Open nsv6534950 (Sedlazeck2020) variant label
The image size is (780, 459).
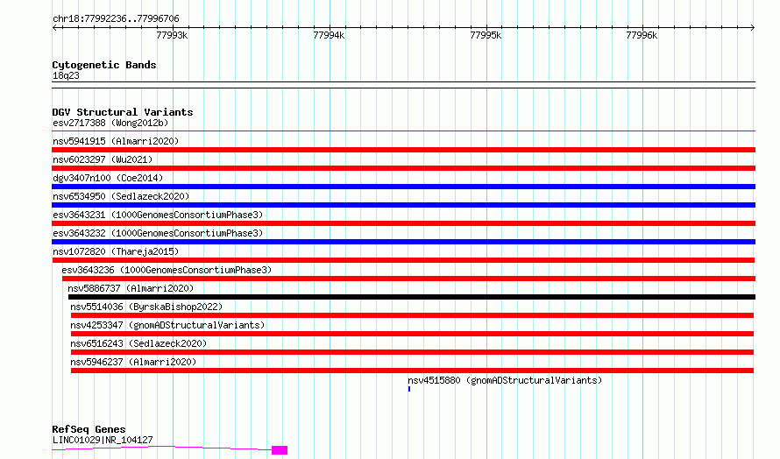(121, 196)
